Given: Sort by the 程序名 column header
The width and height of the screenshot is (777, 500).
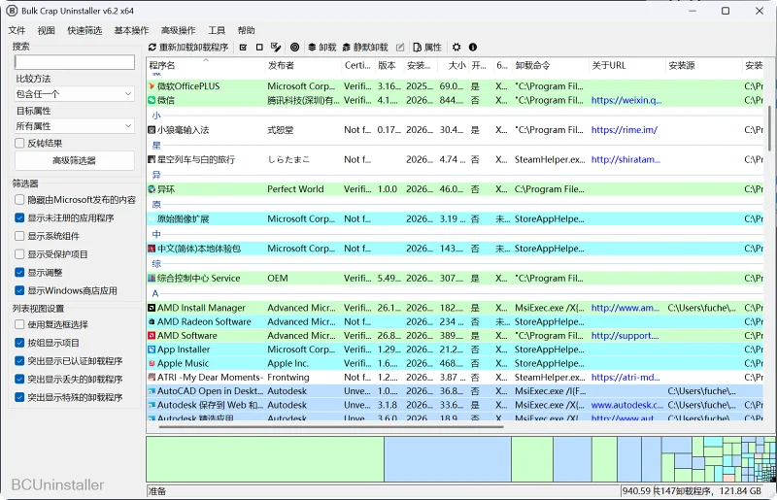Looking at the screenshot, I should tap(206, 65).
